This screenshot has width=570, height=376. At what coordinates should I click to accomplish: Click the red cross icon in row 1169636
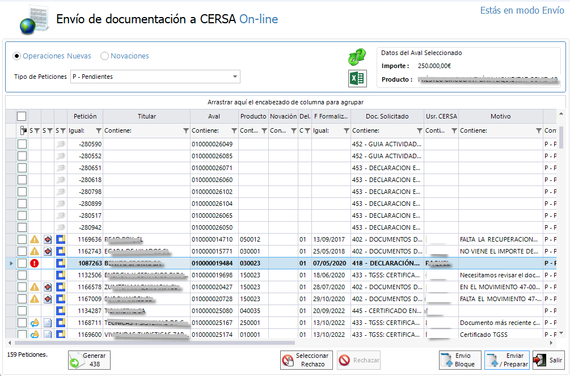48,240
